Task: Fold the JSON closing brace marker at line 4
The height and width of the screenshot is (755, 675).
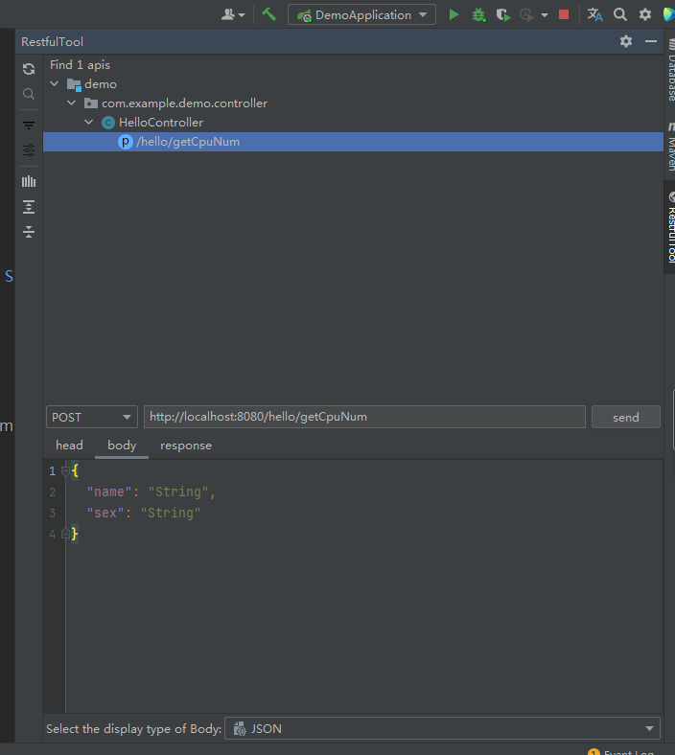Action: (x=65, y=534)
